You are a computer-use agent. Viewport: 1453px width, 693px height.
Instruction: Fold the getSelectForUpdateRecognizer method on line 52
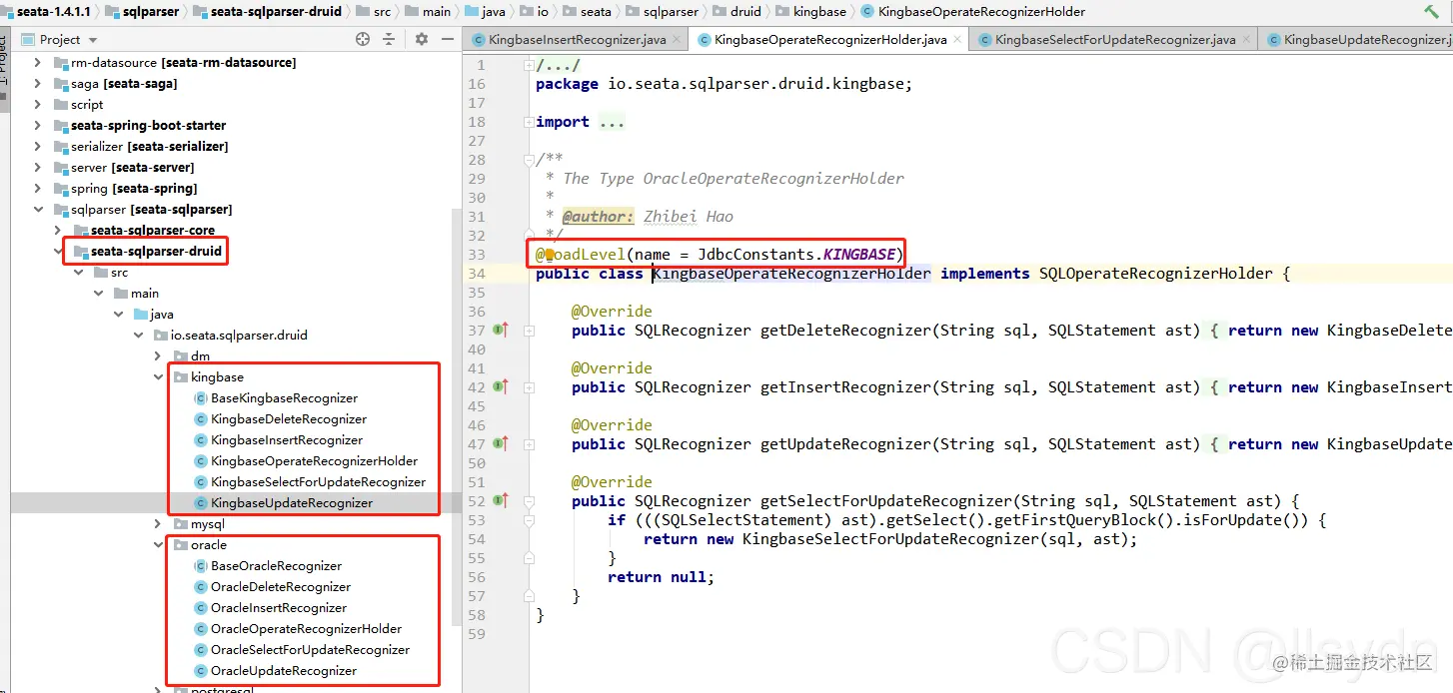[x=528, y=500]
